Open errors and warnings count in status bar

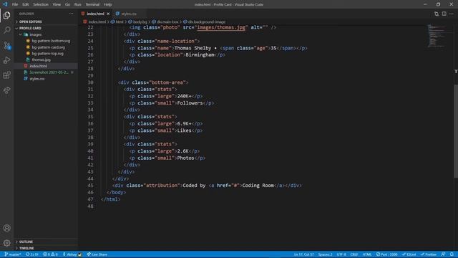point(50,254)
